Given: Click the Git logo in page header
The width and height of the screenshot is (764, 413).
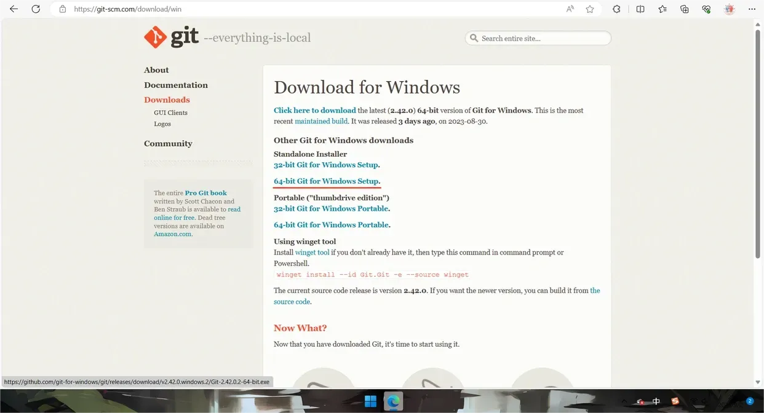Looking at the screenshot, I should pos(172,37).
